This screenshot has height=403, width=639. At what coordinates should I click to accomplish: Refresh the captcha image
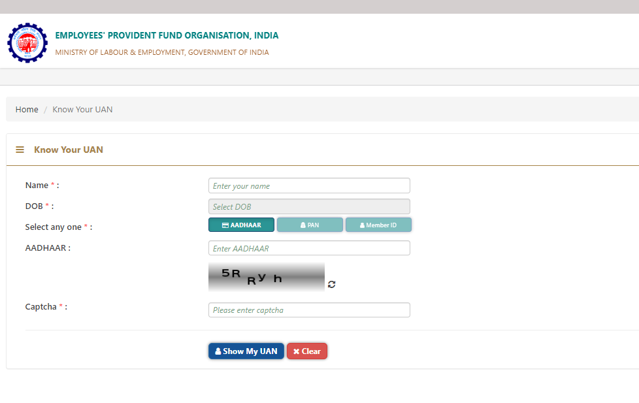(332, 284)
